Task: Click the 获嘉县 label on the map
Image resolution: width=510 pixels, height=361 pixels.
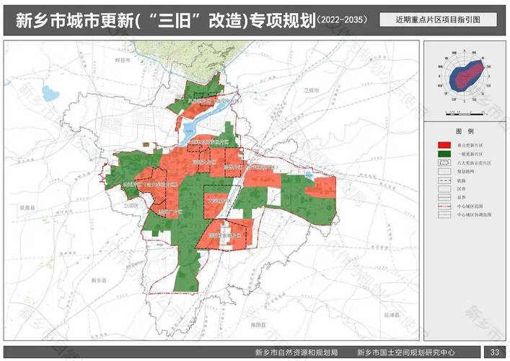Action: (x=27, y=207)
